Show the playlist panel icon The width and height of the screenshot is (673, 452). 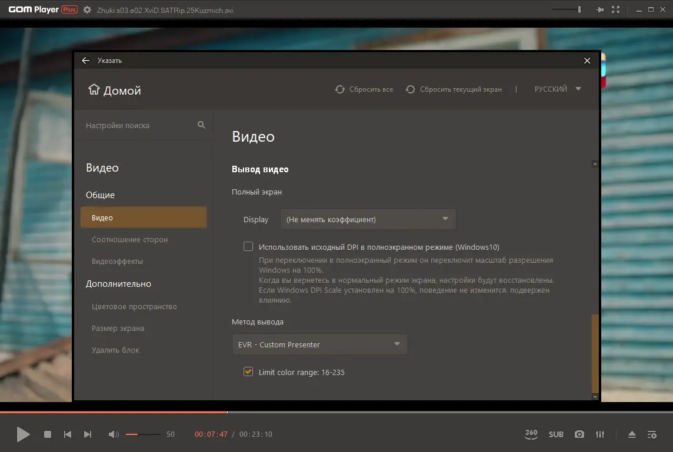652,434
